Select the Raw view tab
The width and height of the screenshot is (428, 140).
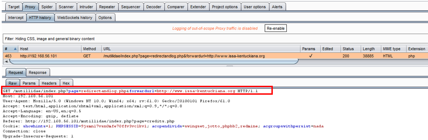click(x=12, y=83)
